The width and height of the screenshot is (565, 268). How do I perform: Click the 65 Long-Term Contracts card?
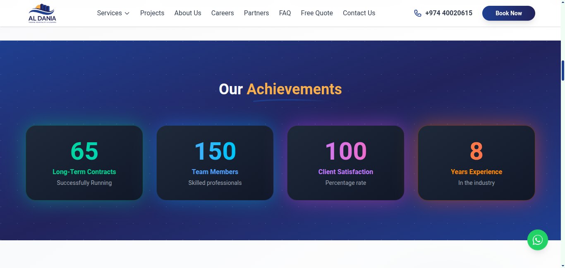click(84, 163)
